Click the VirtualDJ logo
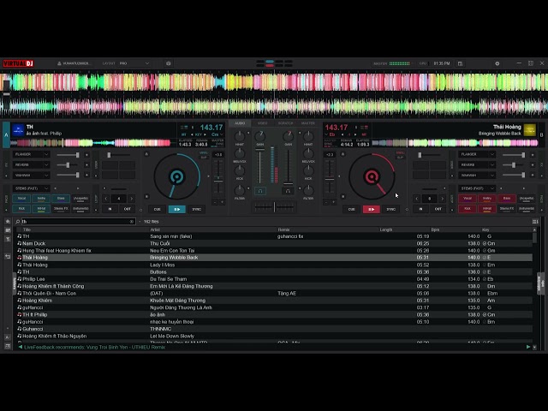 pos(18,63)
